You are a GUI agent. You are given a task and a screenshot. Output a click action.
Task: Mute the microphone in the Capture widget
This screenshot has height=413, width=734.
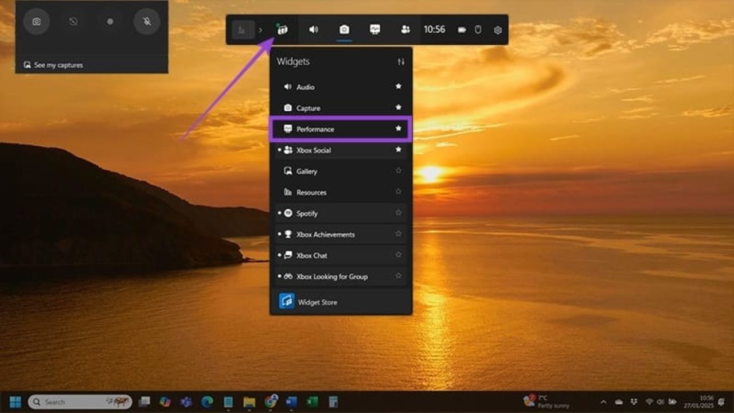coord(146,22)
